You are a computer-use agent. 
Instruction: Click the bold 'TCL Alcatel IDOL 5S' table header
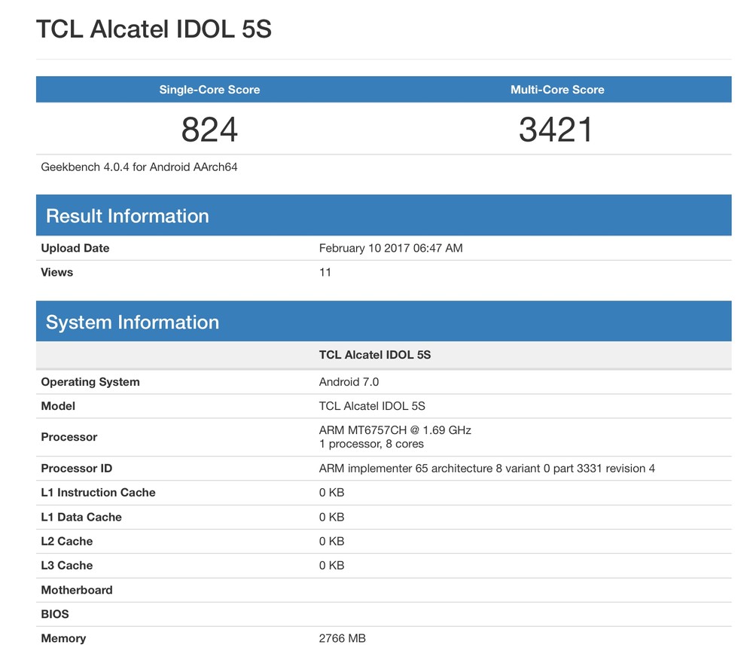tap(375, 355)
